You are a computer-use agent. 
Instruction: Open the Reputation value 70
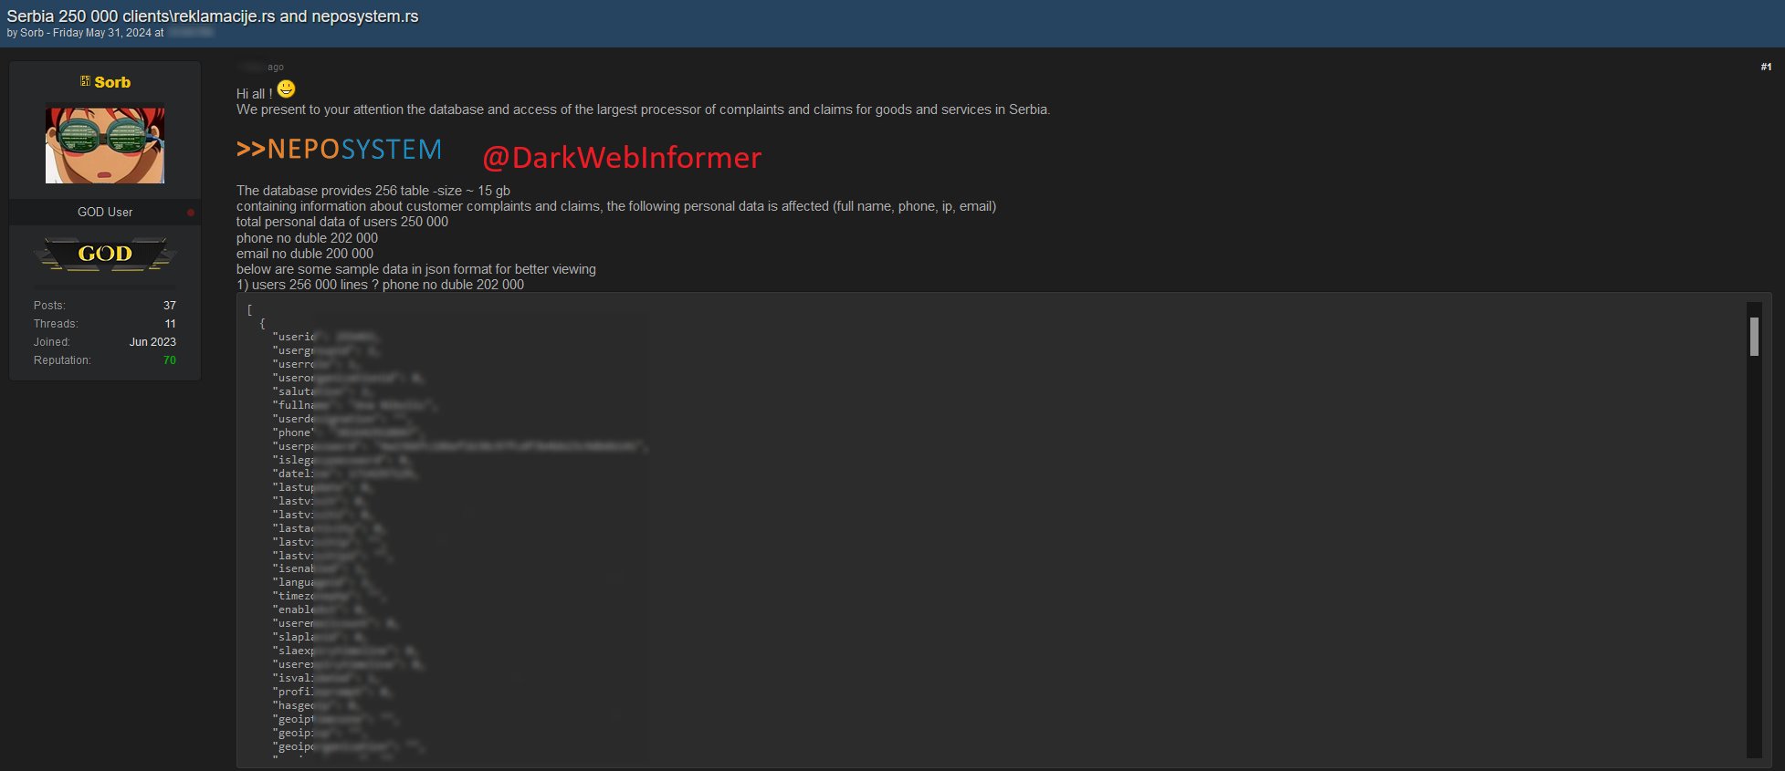pos(170,360)
